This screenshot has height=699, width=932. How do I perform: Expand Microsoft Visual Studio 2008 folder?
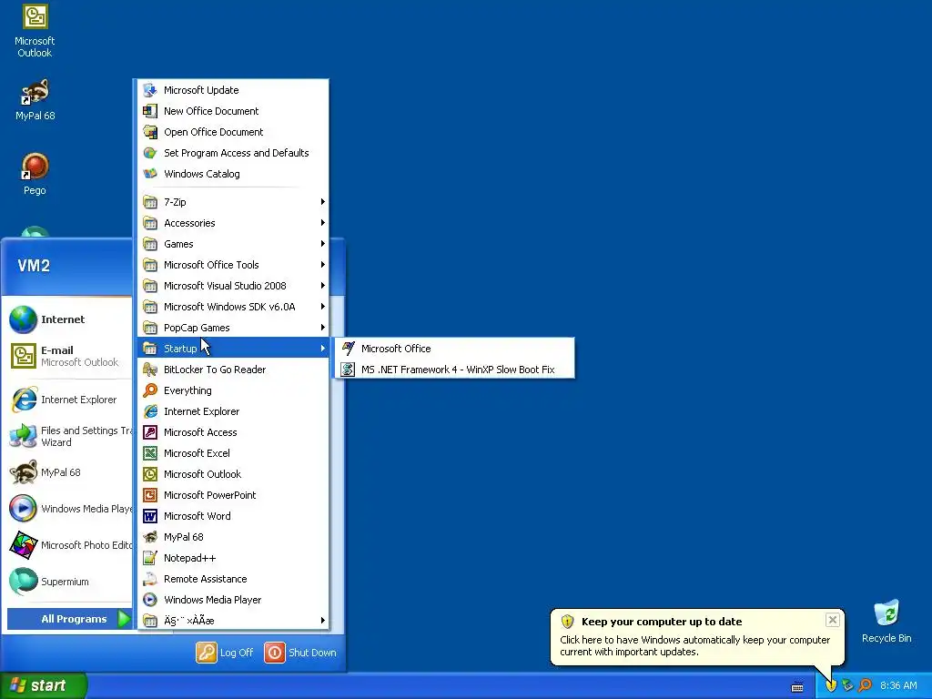[x=233, y=285]
